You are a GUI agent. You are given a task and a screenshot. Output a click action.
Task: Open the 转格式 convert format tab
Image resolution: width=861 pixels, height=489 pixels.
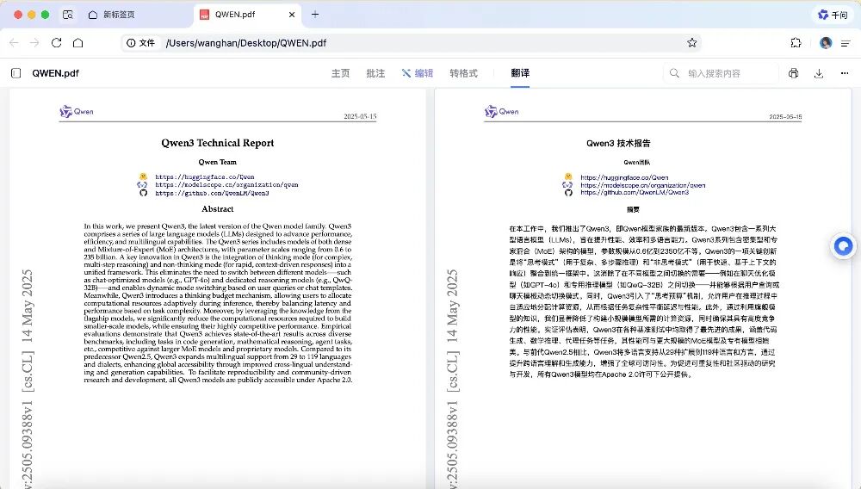coord(463,73)
